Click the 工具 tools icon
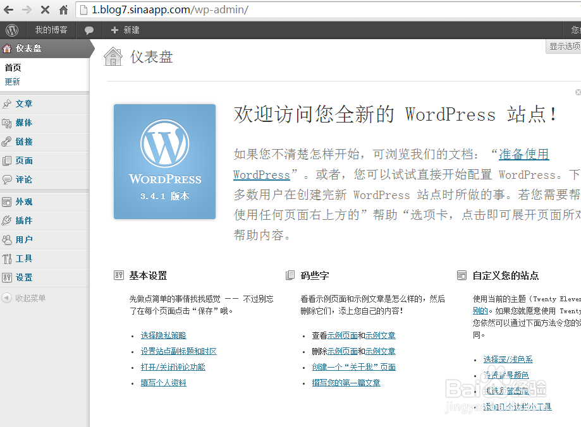 (x=7, y=259)
